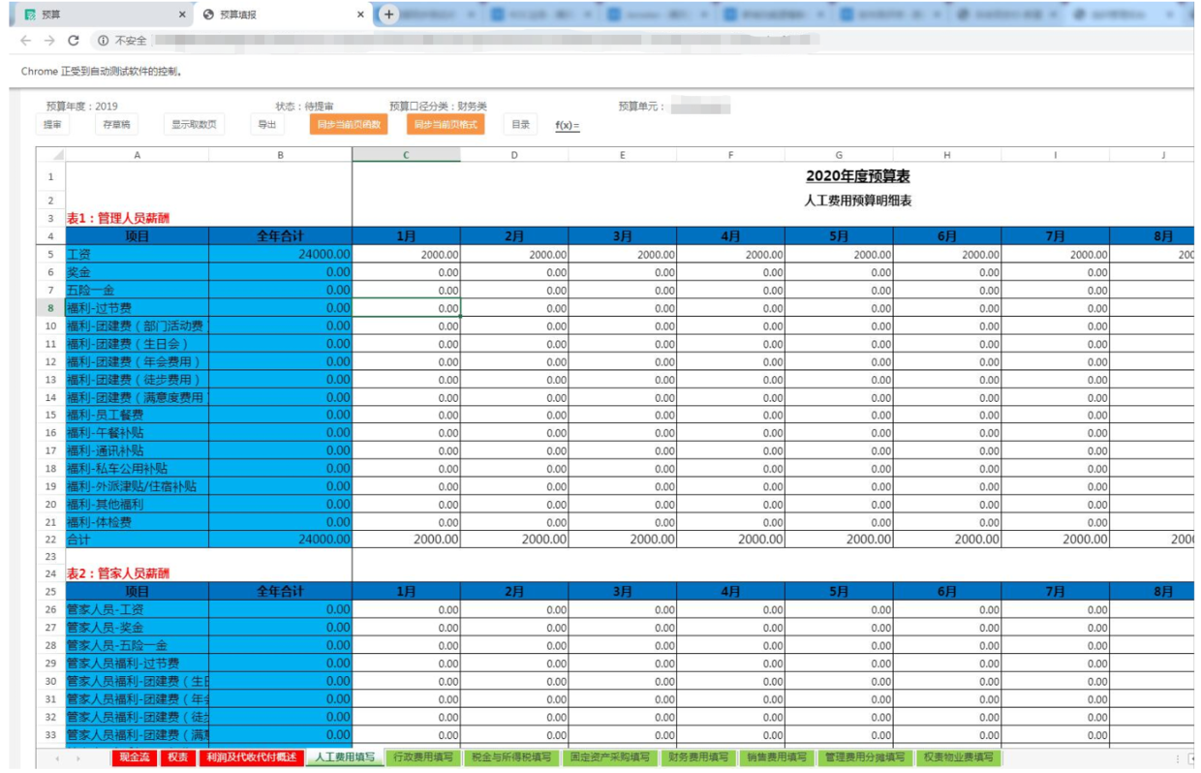Click the 提审 button
Viewport: 1201px width, 773px height.
point(52,125)
